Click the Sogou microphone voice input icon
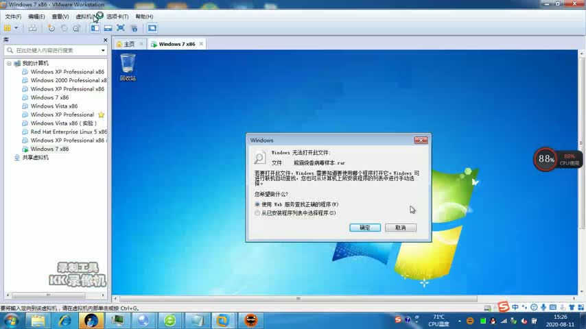 [x=543, y=307]
